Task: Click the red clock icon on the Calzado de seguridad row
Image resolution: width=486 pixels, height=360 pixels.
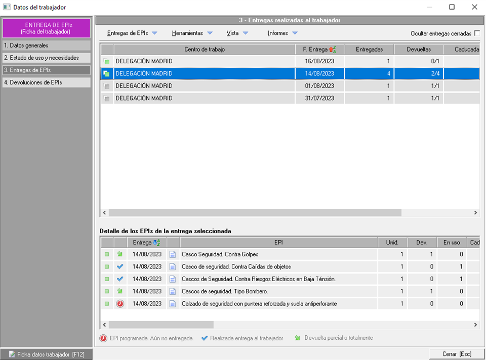Action: (x=120, y=304)
